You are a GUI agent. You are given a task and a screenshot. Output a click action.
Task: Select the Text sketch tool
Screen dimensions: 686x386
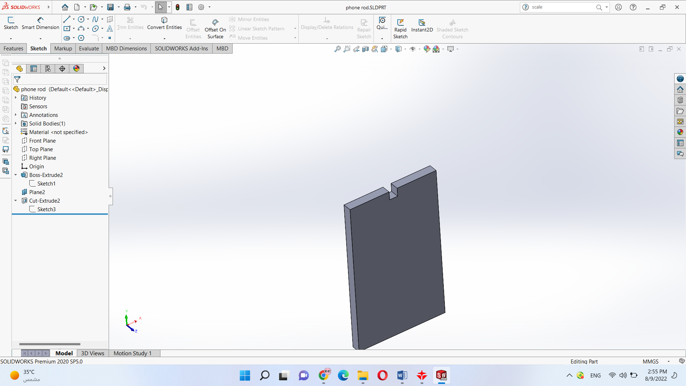click(x=110, y=29)
